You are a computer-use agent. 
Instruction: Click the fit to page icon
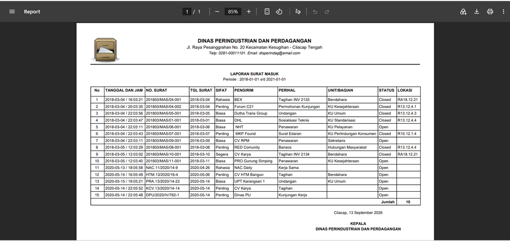267,11
